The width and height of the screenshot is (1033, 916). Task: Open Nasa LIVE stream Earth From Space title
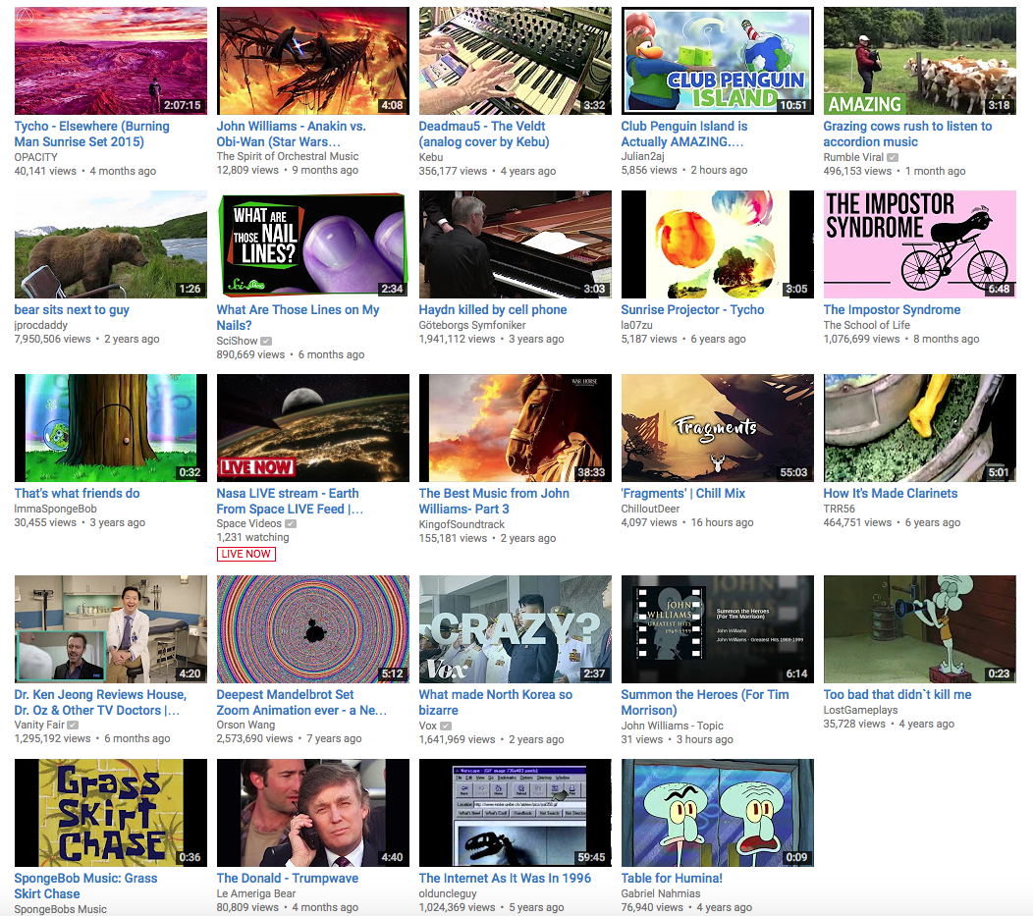(290, 501)
